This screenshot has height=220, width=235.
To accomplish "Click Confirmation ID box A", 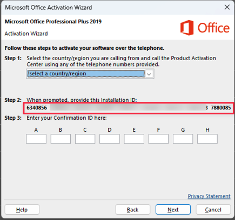I will pos(36,139).
